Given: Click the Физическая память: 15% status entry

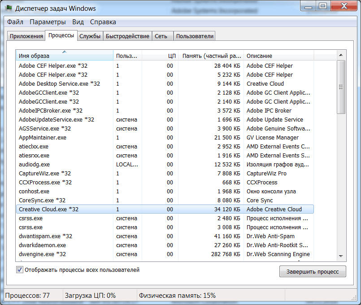Looking at the screenshot, I should (177, 295).
